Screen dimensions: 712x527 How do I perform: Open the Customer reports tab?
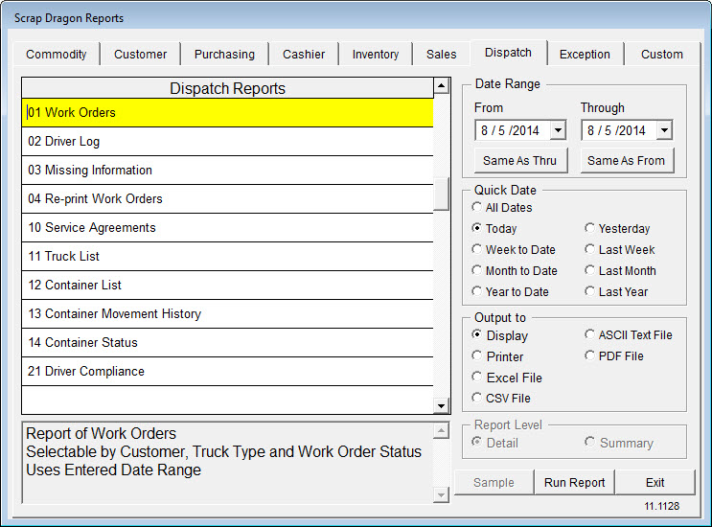(140, 54)
